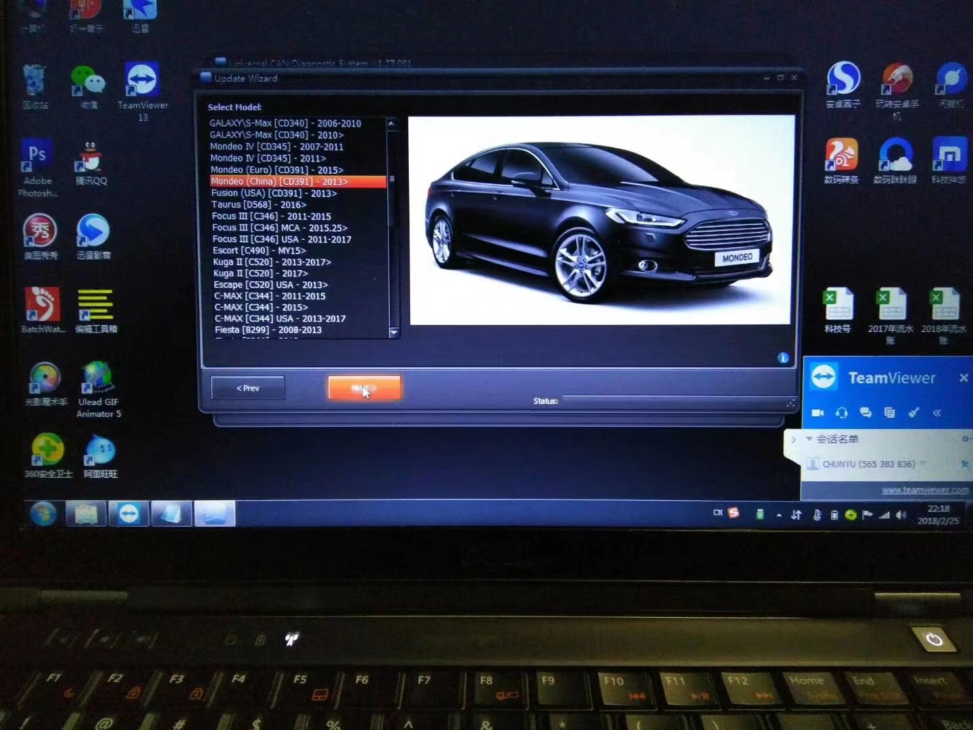Click the < Prev button
Screen dimensions: 973x730
tap(248, 388)
